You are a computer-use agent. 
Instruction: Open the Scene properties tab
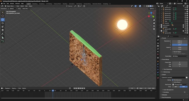coord(158,52)
